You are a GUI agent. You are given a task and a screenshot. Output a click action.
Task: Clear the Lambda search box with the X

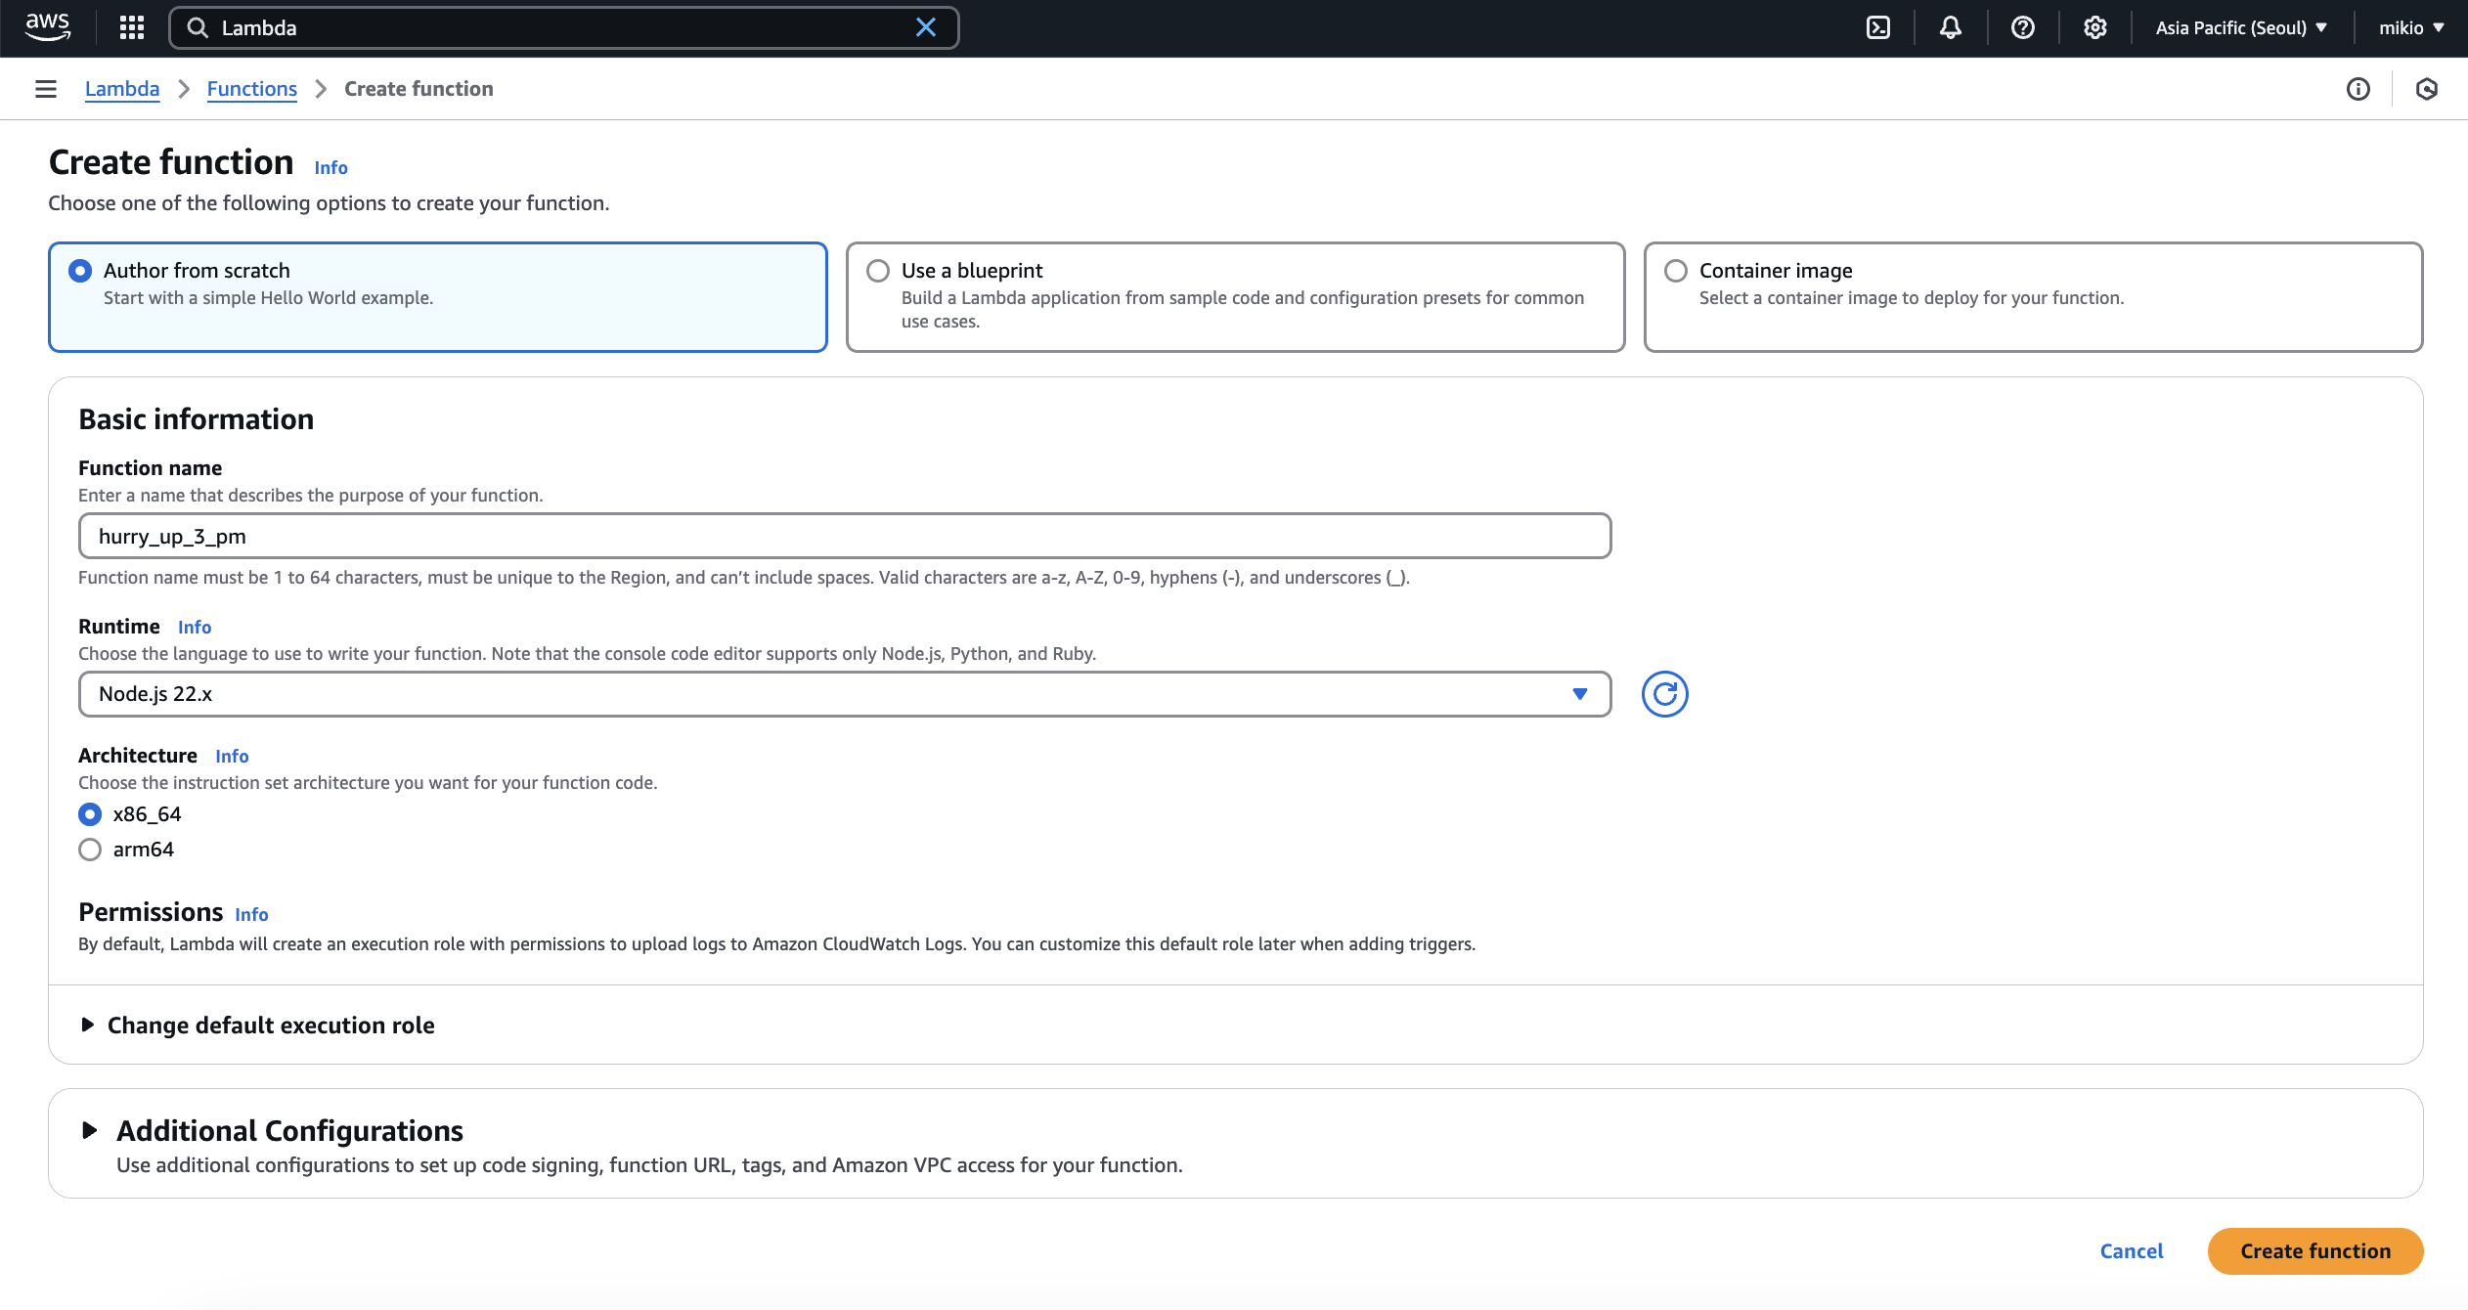click(925, 27)
